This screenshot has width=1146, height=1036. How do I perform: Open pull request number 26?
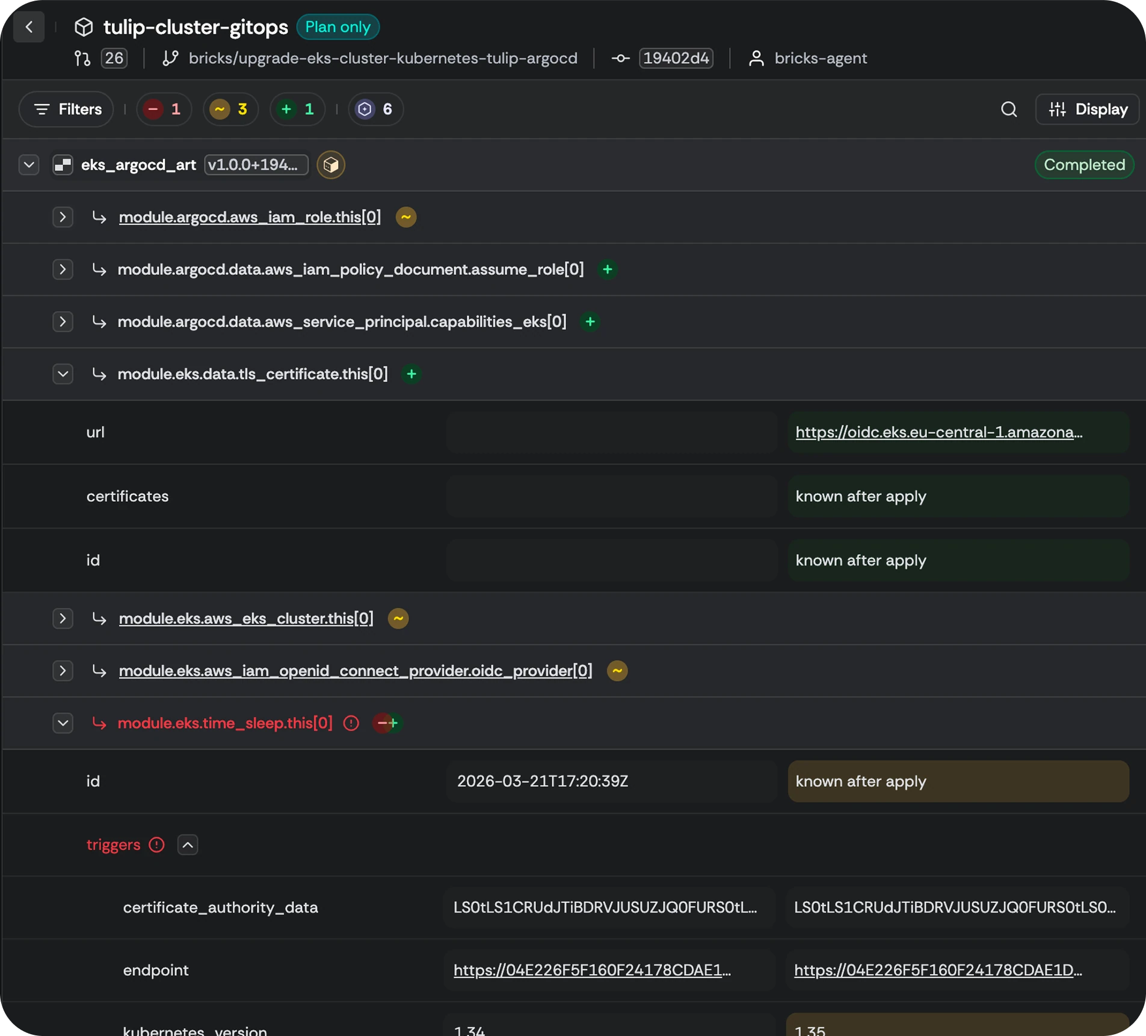114,58
